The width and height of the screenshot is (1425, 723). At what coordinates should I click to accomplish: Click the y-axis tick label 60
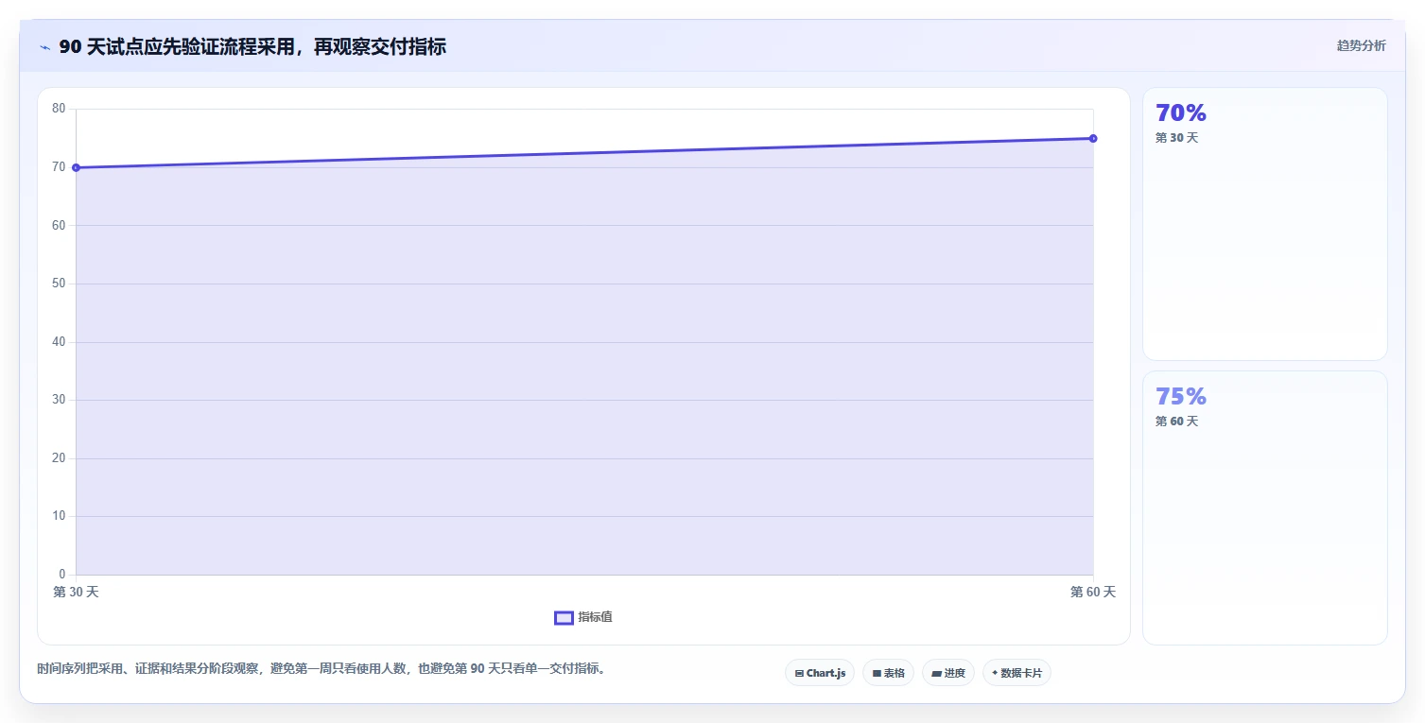click(x=59, y=226)
